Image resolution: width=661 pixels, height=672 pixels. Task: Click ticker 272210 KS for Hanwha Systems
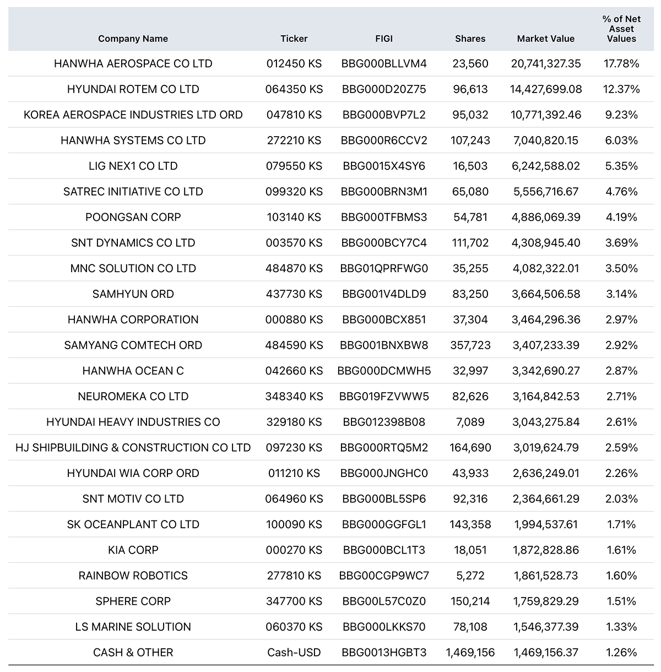point(294,140)
